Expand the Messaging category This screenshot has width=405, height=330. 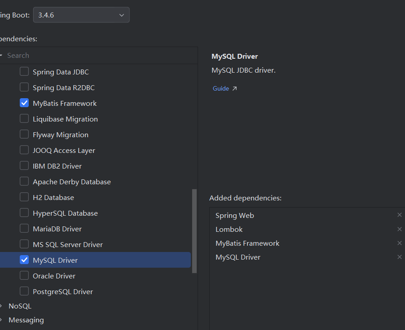tap(1, 320)
